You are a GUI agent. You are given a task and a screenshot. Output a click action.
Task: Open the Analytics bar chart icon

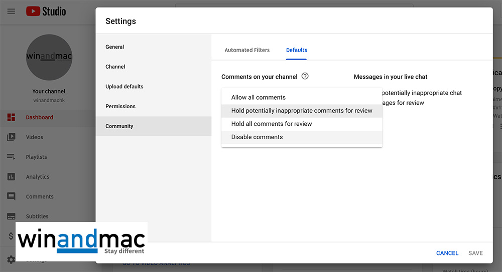click(11, 177)
